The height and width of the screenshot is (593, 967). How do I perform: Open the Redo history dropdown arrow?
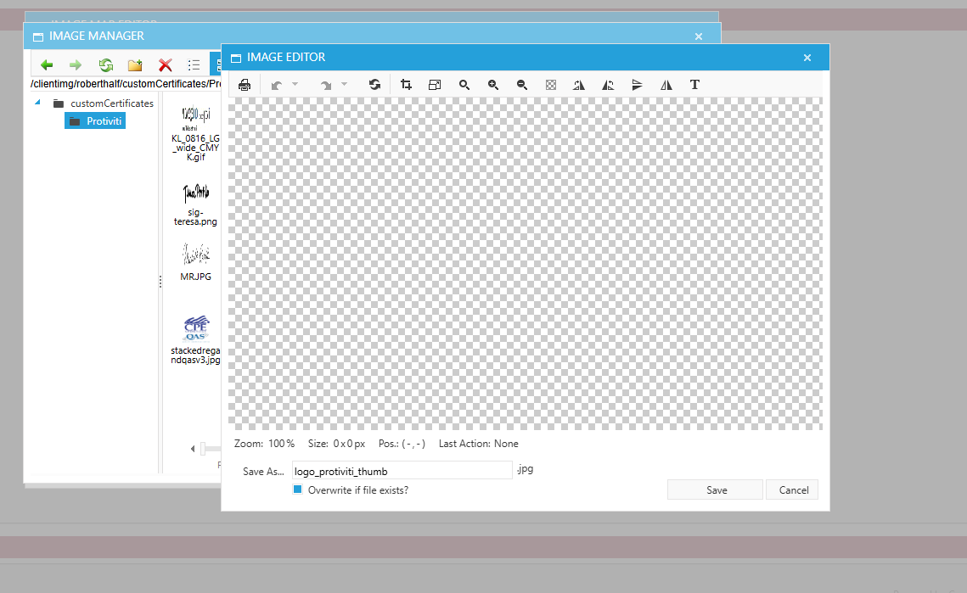click(345, 84)
